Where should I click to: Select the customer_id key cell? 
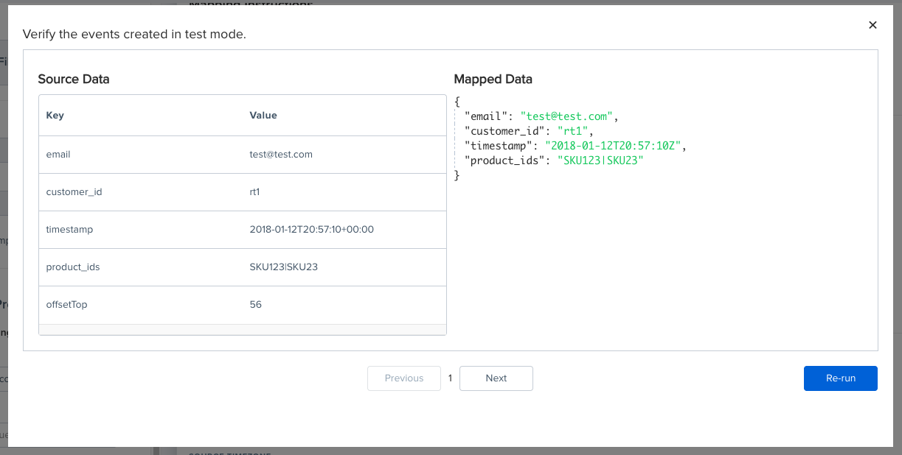[x=140, y=192]
